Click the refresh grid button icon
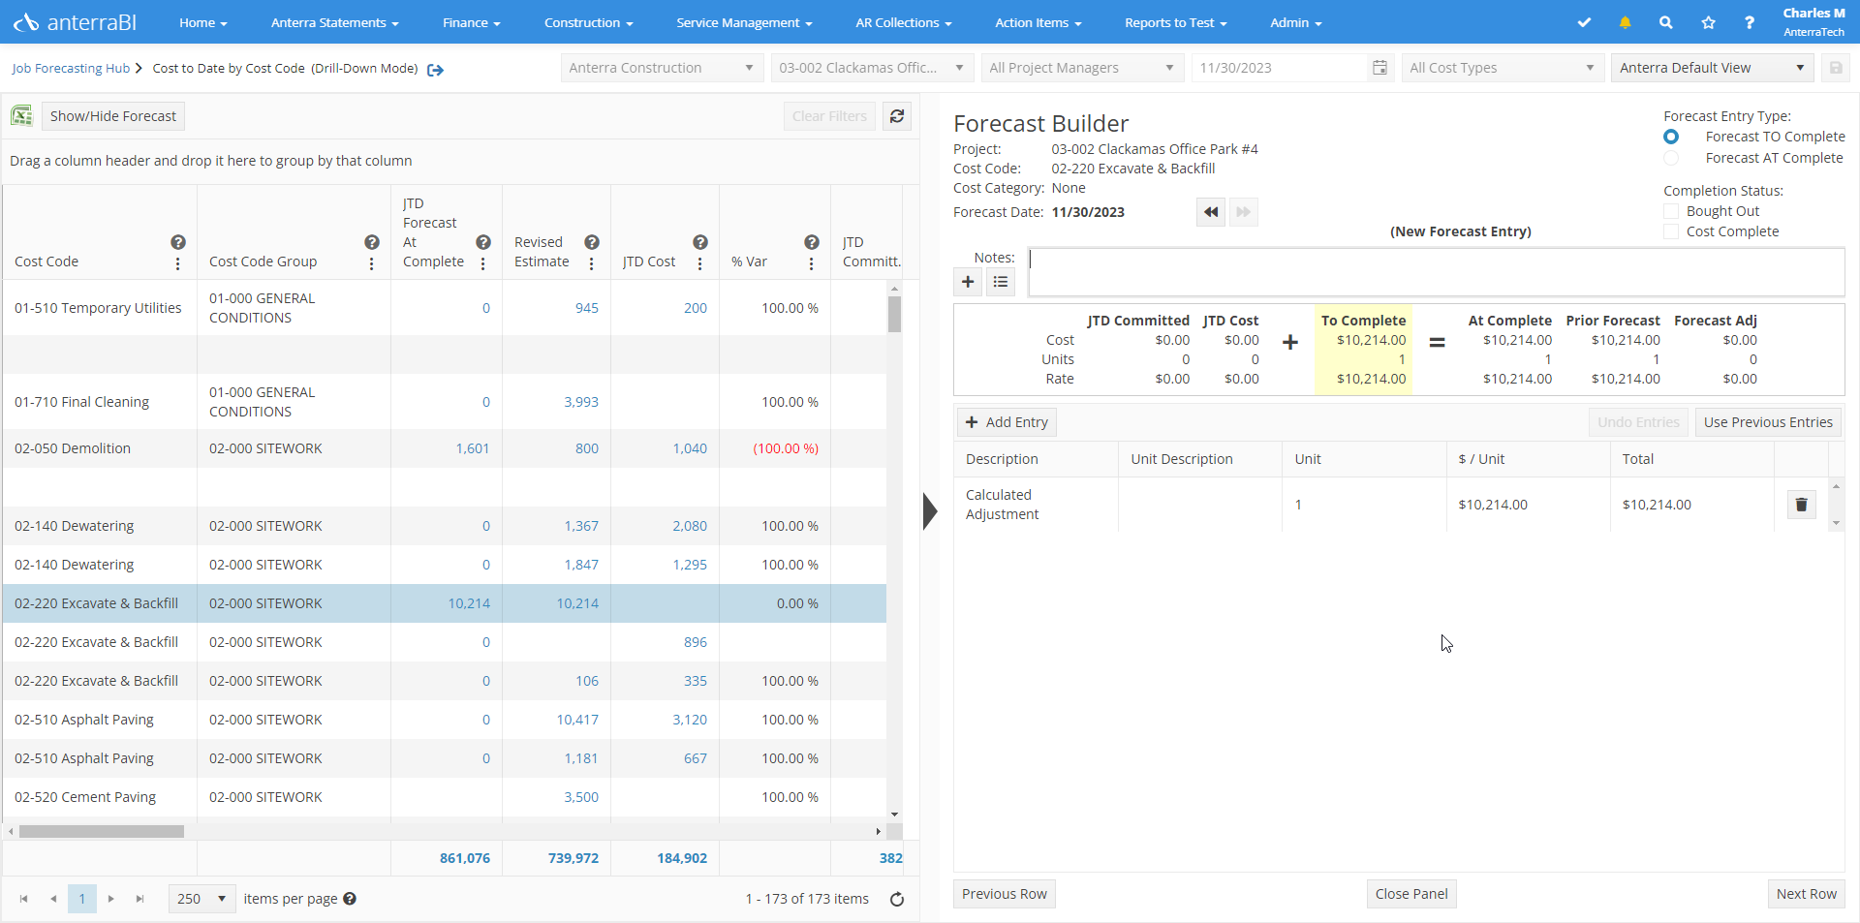 pos(897,116)
